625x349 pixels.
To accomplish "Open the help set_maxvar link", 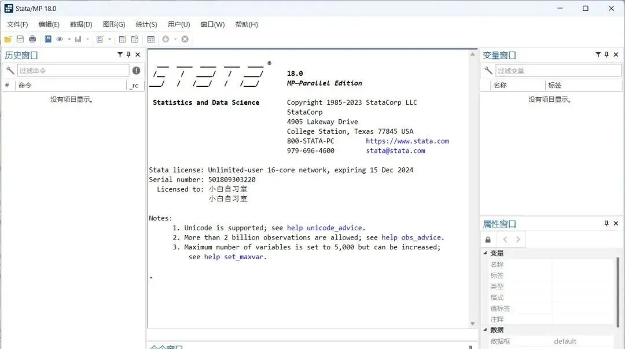I will point(234,256).
